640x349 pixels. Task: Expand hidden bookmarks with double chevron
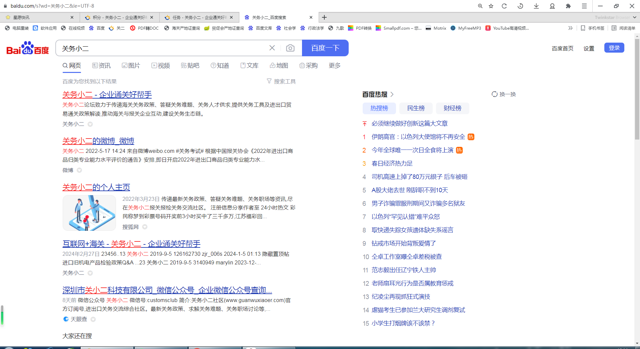(x=570, y=28)
